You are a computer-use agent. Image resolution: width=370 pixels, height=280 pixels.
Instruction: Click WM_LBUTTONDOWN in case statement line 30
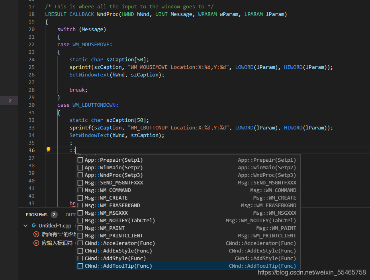click(x=94, y=105)
